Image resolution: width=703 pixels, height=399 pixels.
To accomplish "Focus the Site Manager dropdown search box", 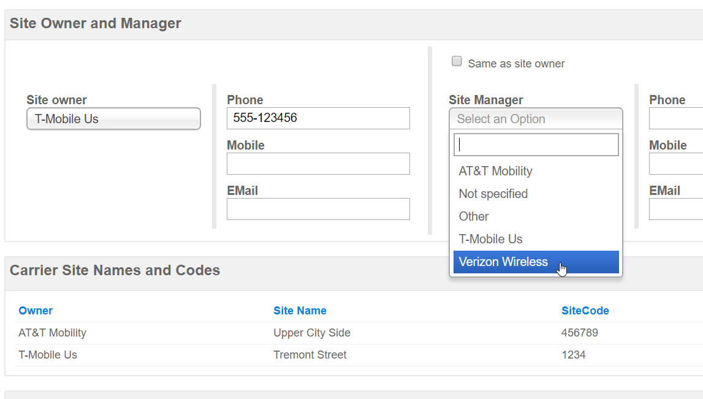I will click(x=536, y=145).
